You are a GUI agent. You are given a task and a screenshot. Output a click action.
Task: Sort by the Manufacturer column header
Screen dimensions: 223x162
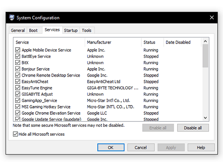113,42
